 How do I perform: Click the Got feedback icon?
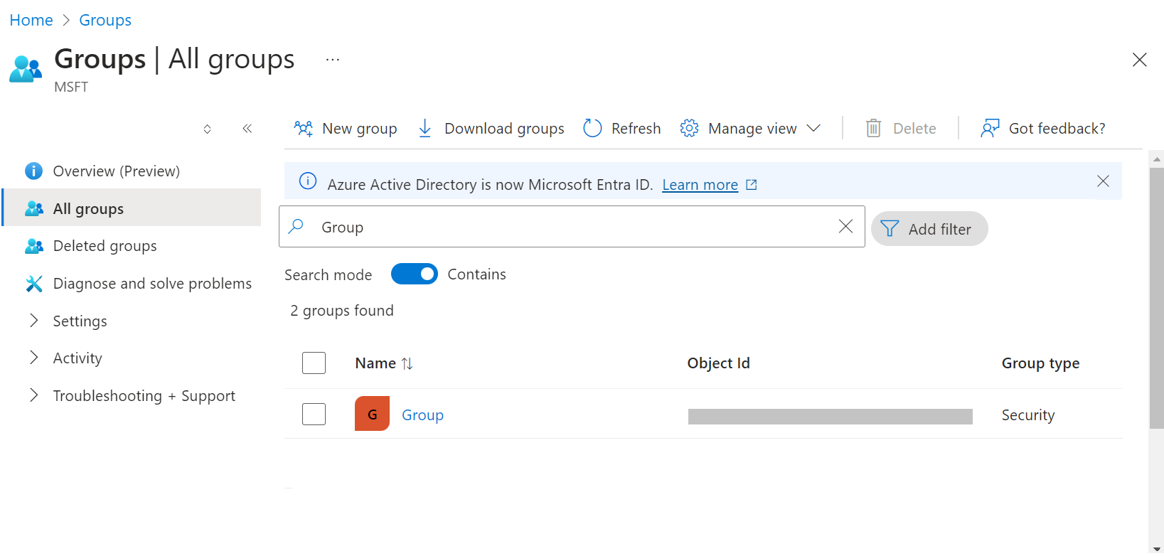pos(990,129)
